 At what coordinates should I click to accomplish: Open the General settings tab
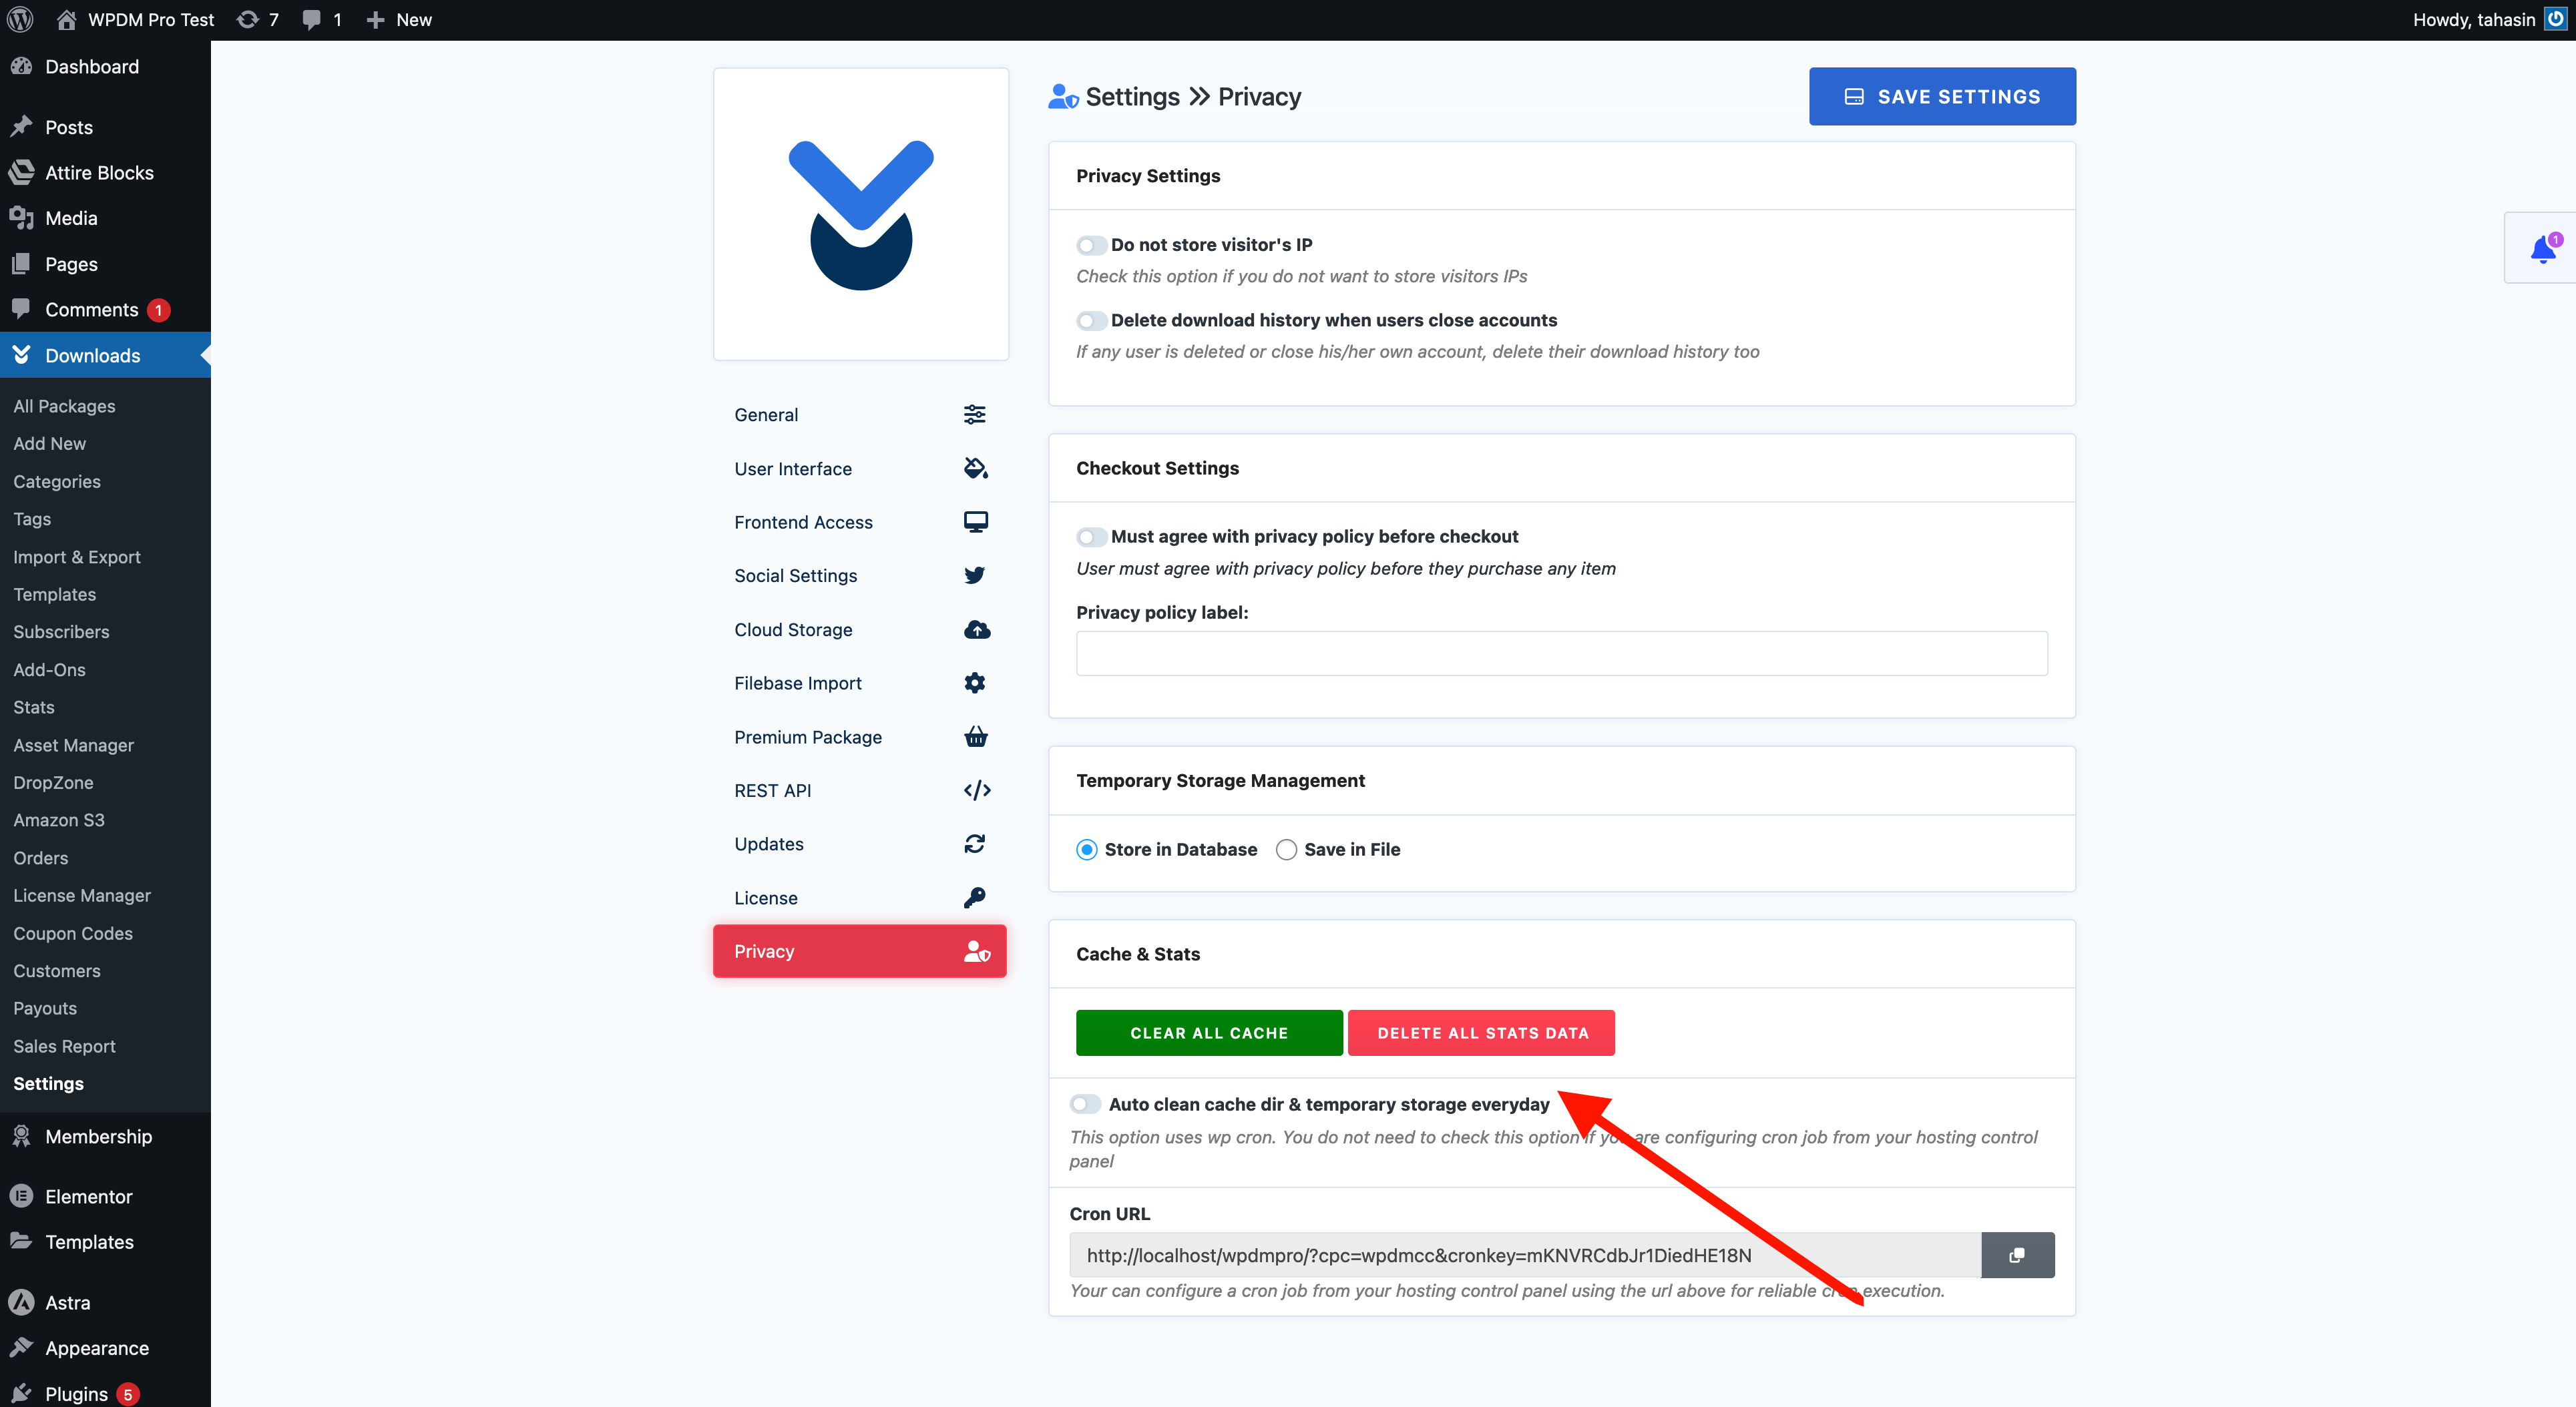pos(860,414)
